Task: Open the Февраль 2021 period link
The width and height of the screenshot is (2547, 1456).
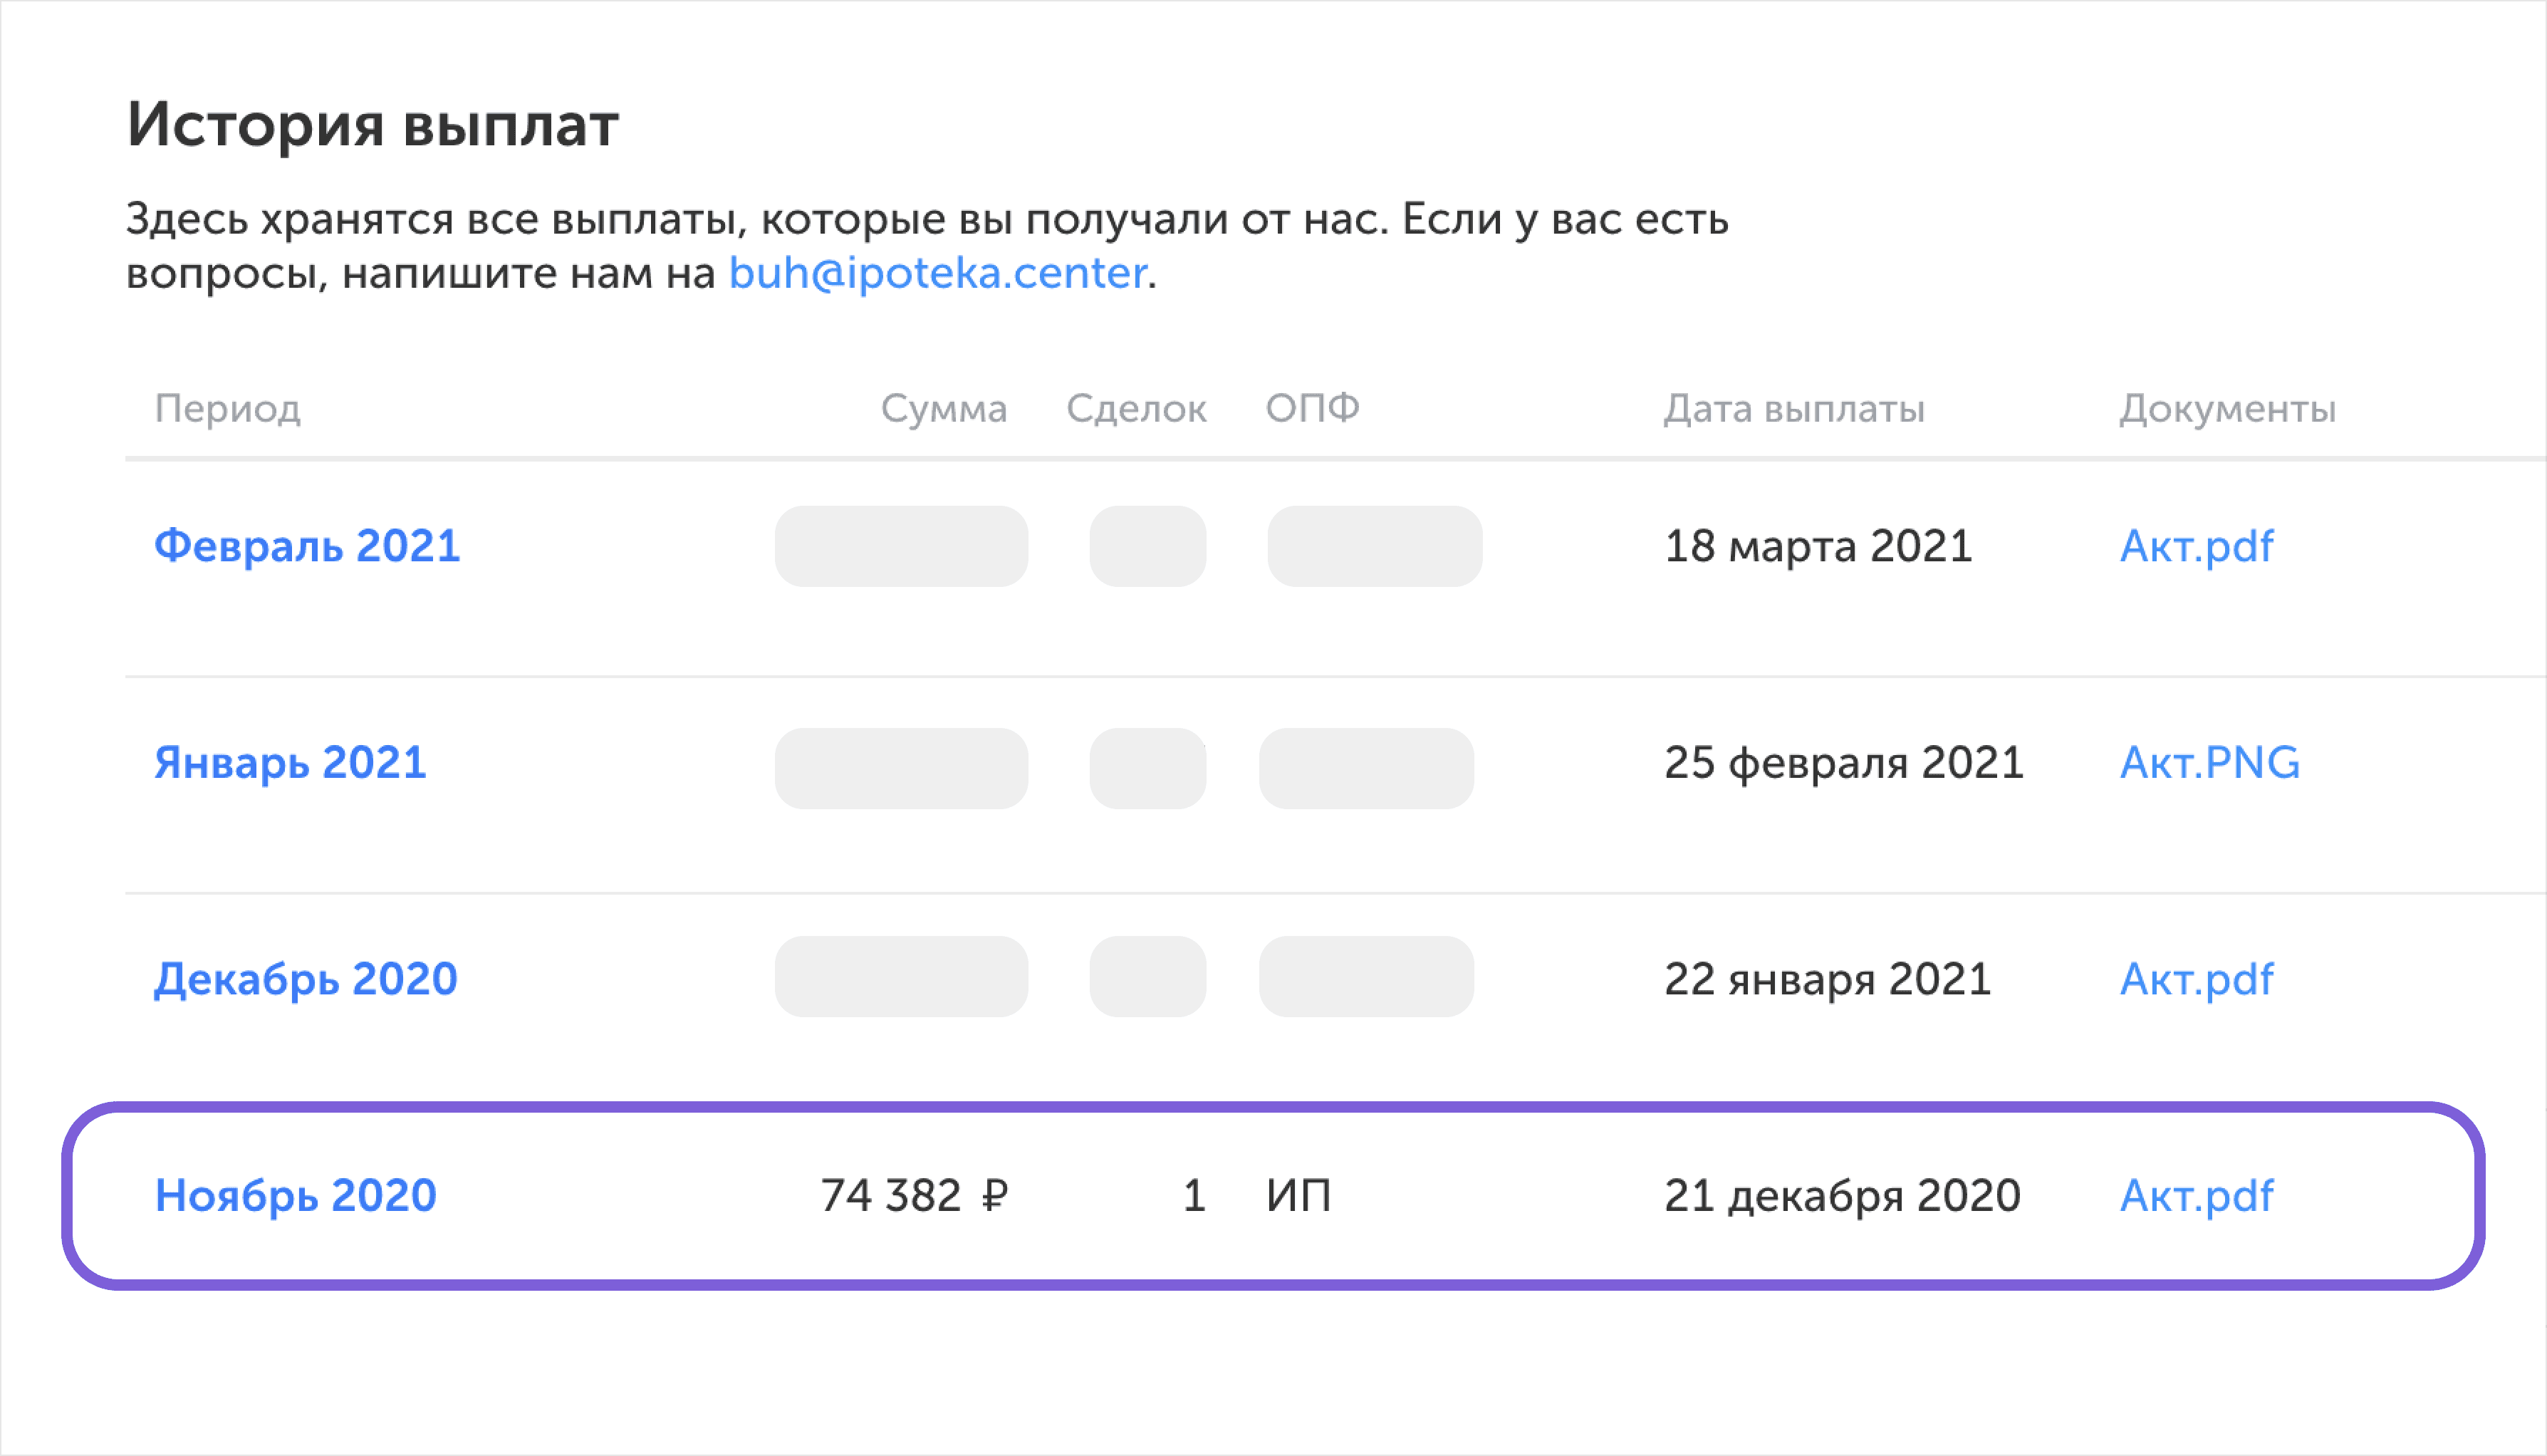Action: (x=307, y=547)
